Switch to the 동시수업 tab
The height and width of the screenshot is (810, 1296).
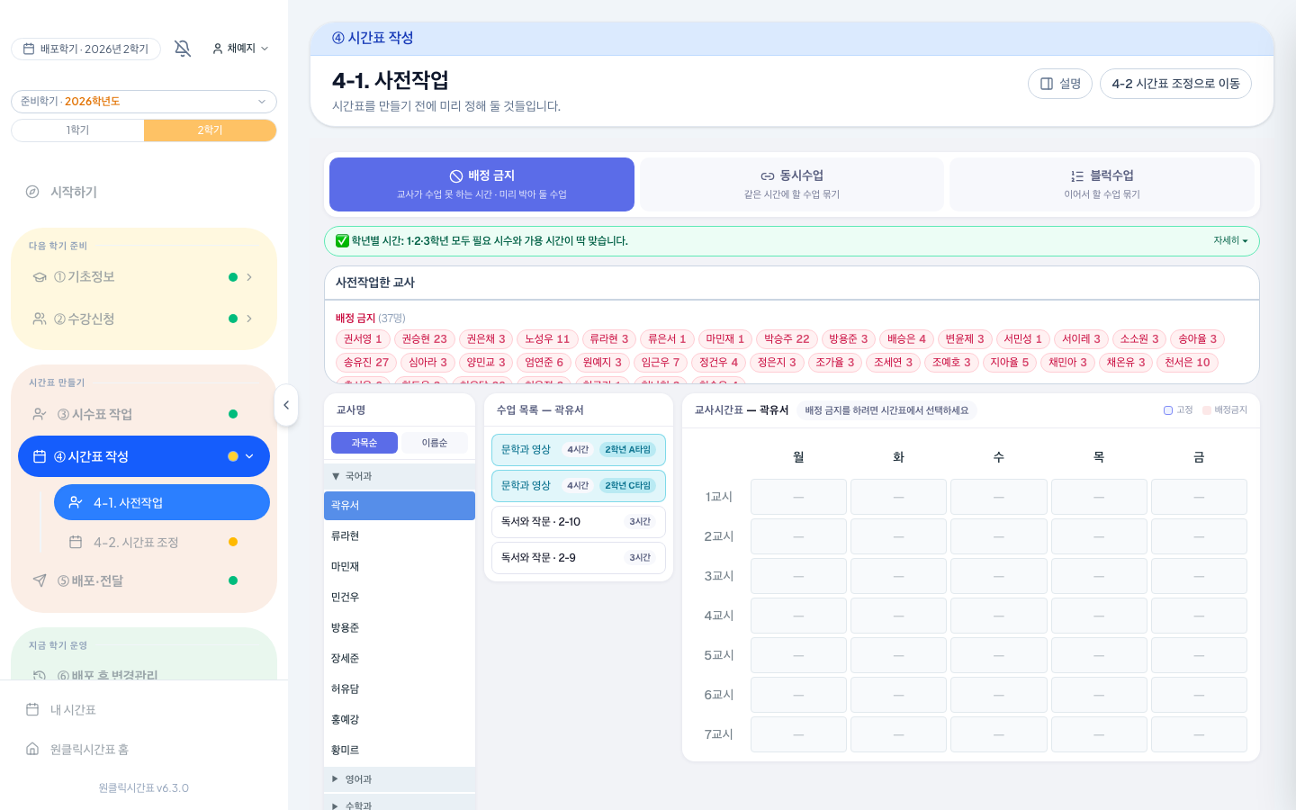pyautogui.click(x=792, y=184)
